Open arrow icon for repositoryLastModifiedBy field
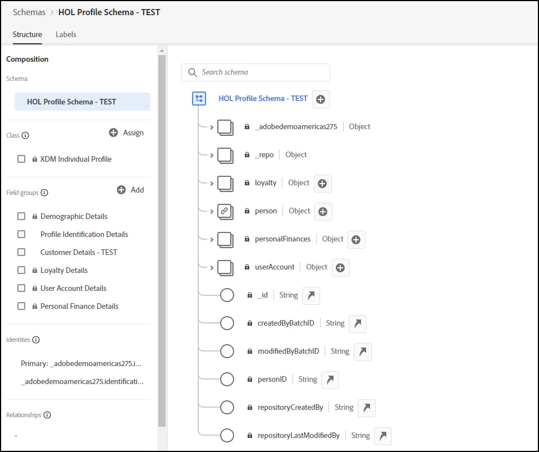The image size is (539, 452). [x=382, y=436]
